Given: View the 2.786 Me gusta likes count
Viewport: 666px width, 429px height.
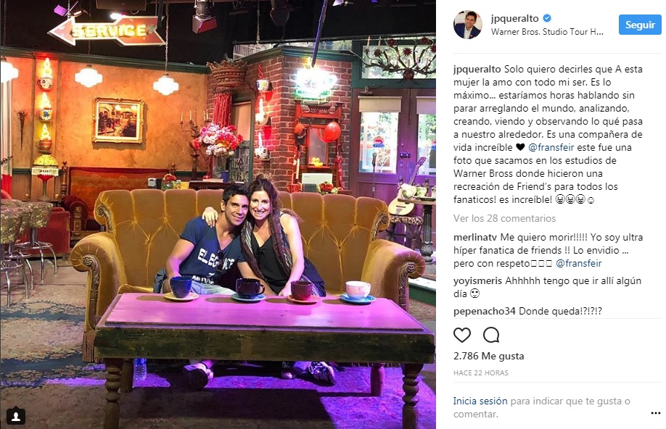Looking at the screenshot, I should [488, 356].
